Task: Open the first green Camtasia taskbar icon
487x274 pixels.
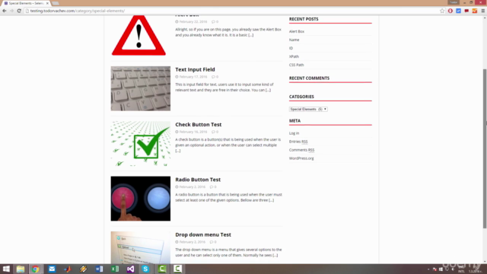Action: click(x=162, y=269)
